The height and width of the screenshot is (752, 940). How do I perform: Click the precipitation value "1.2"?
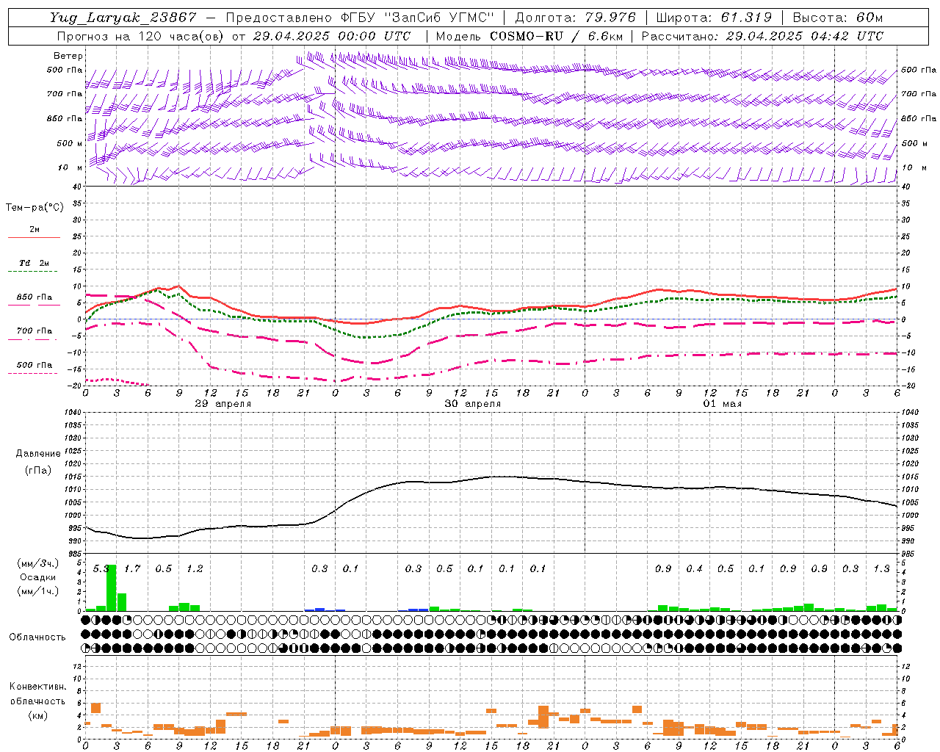(x=195, y=569)
